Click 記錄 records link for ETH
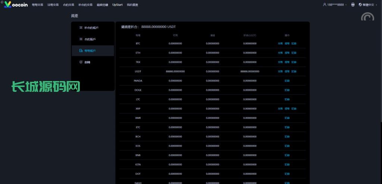This screenshot has height=184, width=382. click(x=294, y=53)
